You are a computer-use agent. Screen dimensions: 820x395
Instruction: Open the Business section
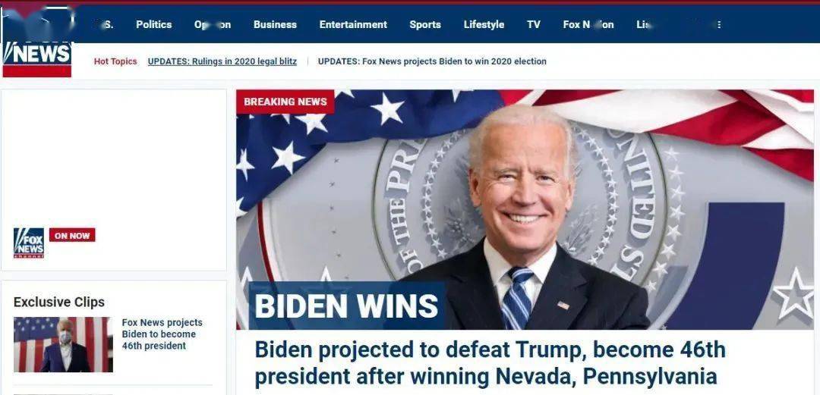[x=275, y=24]
